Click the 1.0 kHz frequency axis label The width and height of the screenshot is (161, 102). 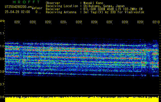(x=2, y=46)
